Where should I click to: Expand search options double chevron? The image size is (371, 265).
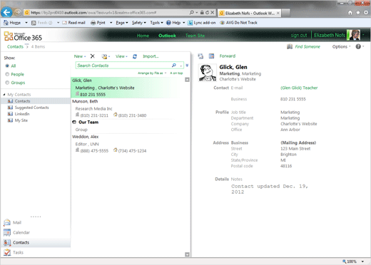click(x=187, y=66)
